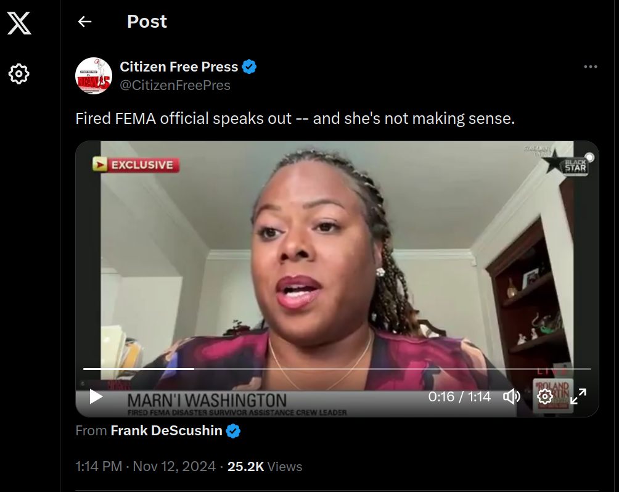Image resolution: width=619 pixels, height=492 pixels.
Task: Click the verified badge beside Frank DeScushin
Action: (233, 431)
